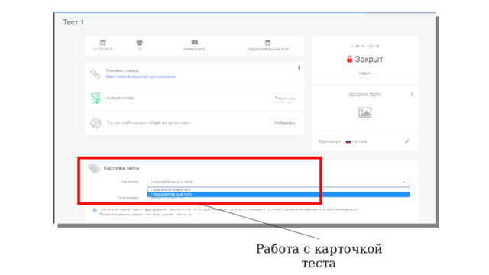Click the pencil icon to edit the language

pyautogui.click(x=406, y=141)
